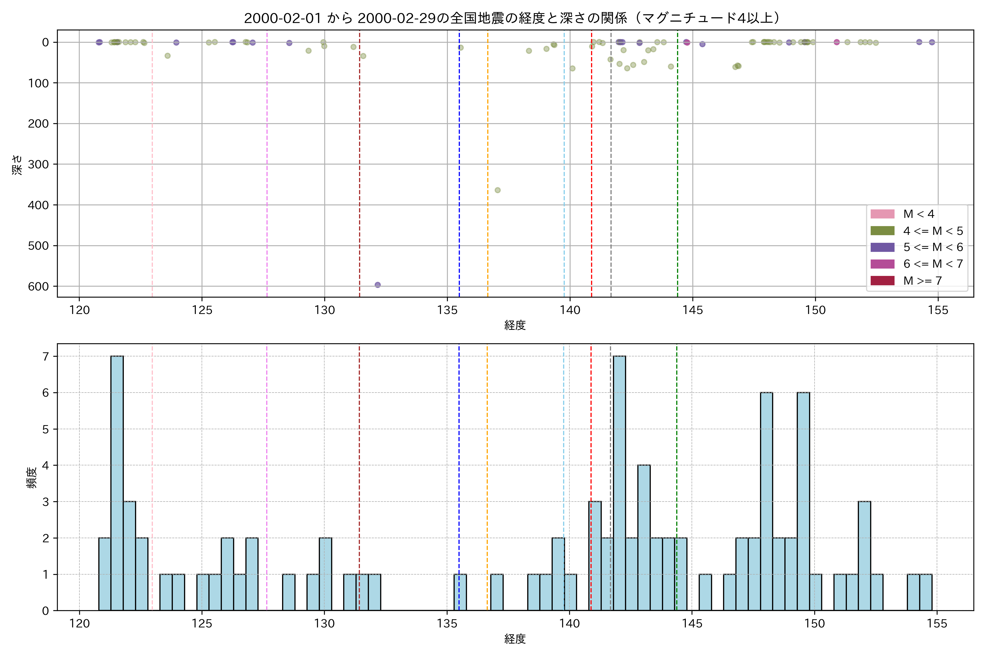Click the deep earthquake point near depth 600
The image size is (986, 657).
point(378,285)
